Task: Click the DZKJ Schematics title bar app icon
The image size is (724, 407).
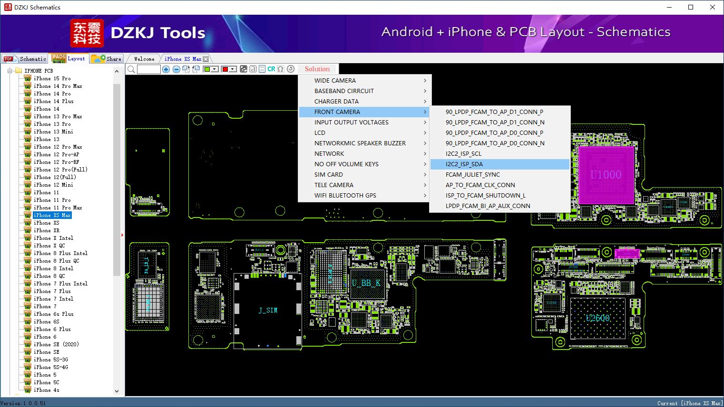Action: pos(8,7)
